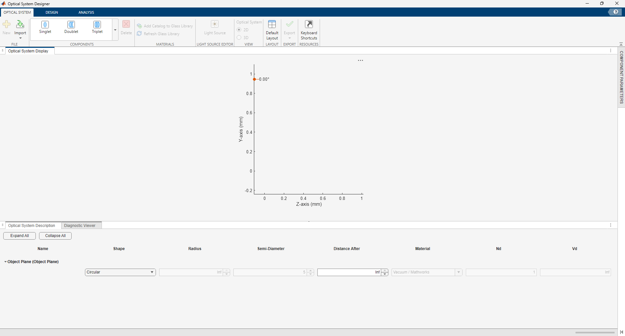Image resolution: width=625 pixels, height=336 pixels.
Task: Switch to the ANALYSIS tab
Action: click(x=86, y=12)
